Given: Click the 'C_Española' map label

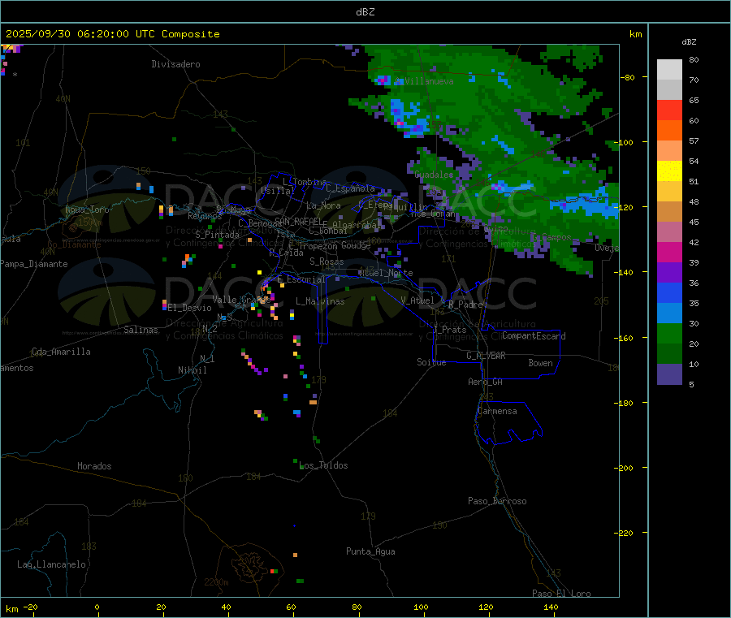Looking at the screenshot, I should tap(350, 188).
